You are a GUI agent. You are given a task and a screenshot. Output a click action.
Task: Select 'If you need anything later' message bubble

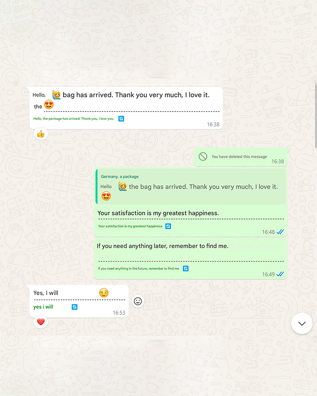(x=190, y=259)
